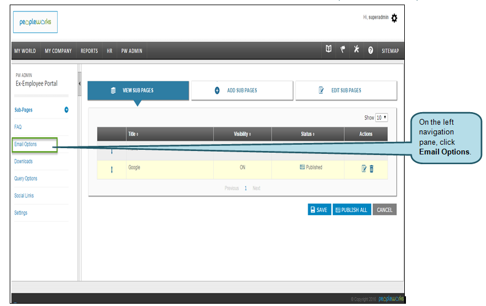Click Email Options in left navigation
This screenshot has height=306, width=486.
[x=26, y=144]
